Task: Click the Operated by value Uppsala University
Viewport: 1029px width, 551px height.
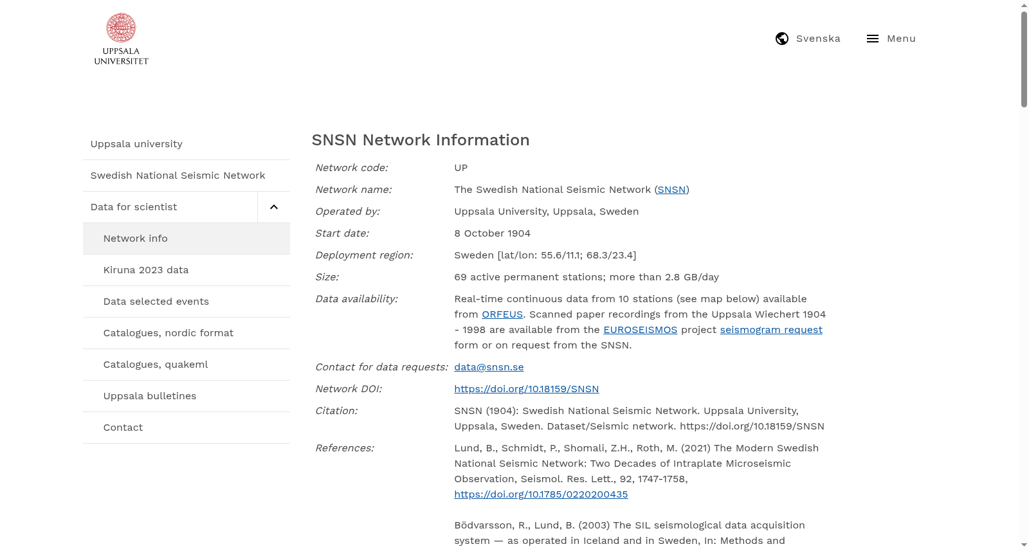Action: coord(546,212)
